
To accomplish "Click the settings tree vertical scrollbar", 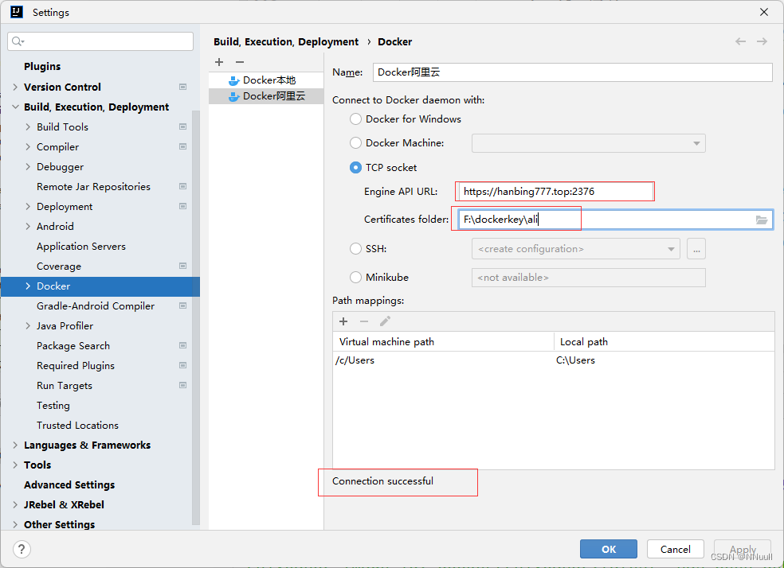I will click(196, 317).
